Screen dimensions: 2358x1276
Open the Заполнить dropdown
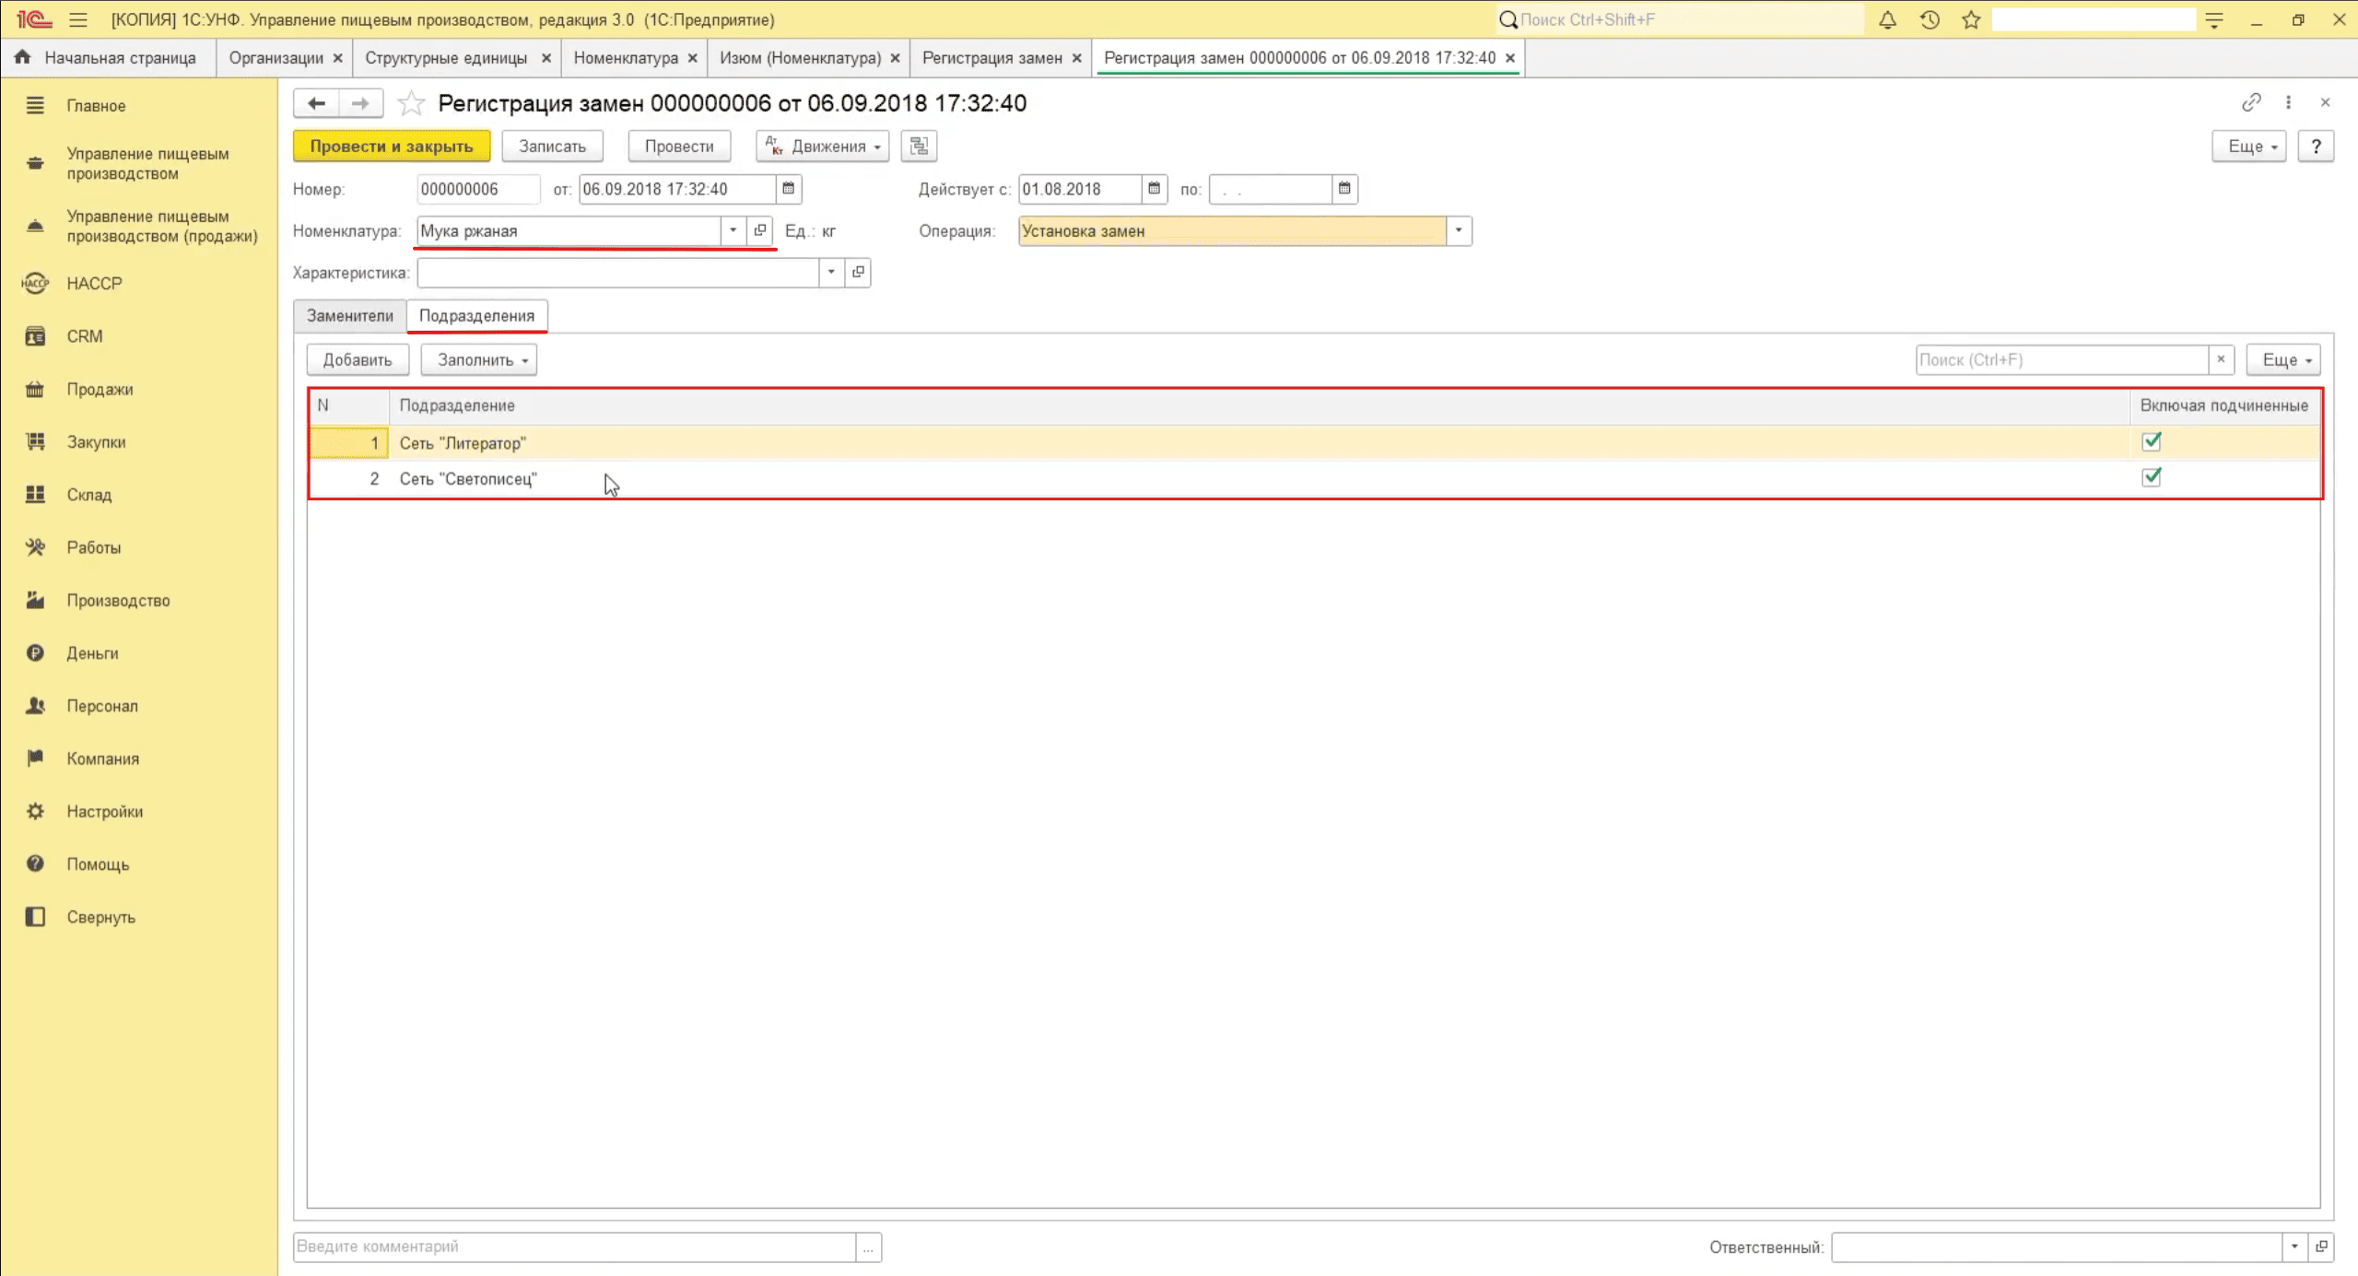click(479, 359)
